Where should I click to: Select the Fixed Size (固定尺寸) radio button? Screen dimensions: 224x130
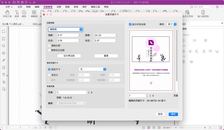point(49,69)
